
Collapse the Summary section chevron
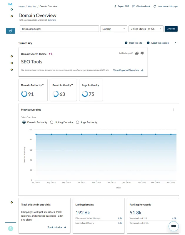coord(176,43)
